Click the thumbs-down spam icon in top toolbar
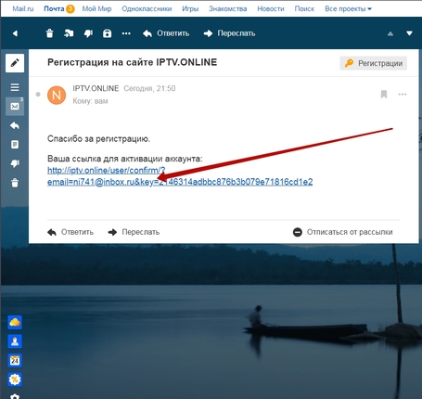 pos(88,33)
